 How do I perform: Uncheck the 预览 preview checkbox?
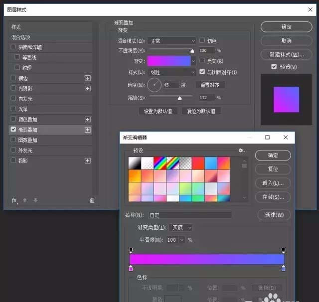point(274,67)
